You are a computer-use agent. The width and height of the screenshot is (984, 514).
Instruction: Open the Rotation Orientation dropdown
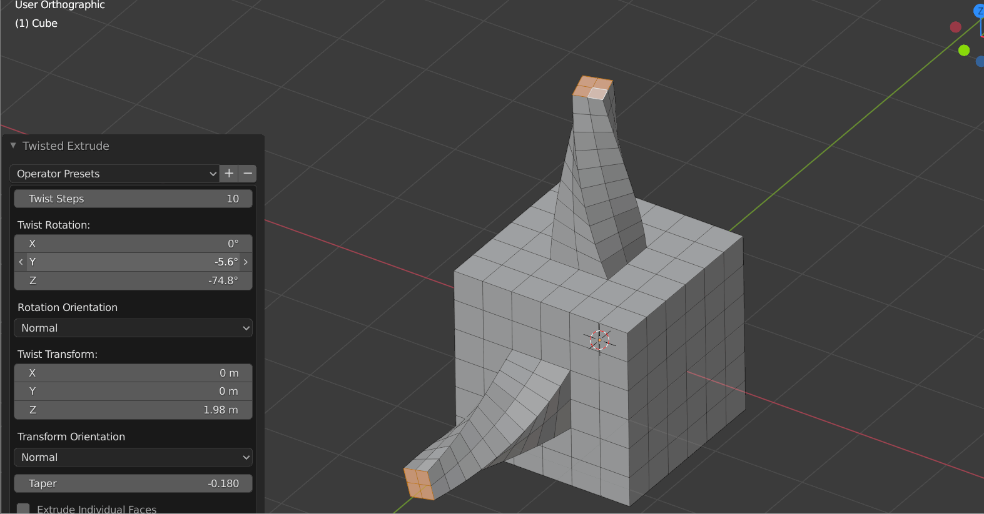133,328
